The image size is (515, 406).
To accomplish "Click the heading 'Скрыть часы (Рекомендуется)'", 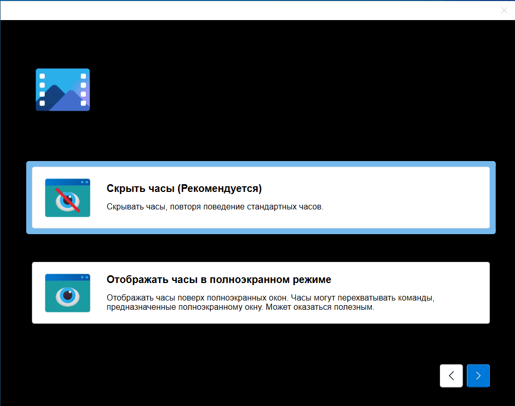I will pos(184,188).
